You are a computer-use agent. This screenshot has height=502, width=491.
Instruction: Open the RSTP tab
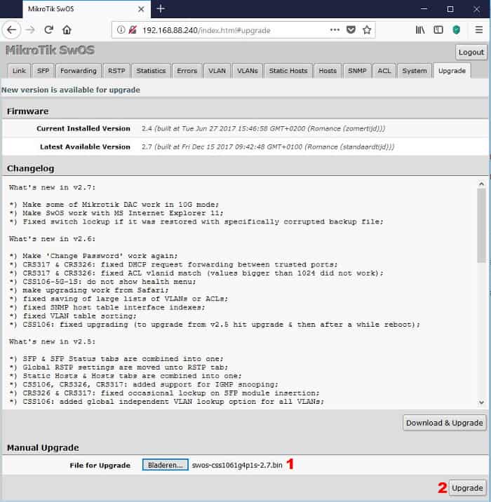point(116,71)
